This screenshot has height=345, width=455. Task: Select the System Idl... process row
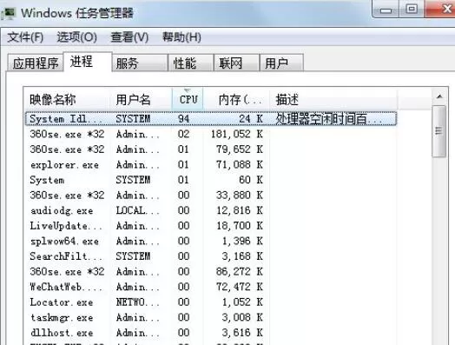pos(211,119)
